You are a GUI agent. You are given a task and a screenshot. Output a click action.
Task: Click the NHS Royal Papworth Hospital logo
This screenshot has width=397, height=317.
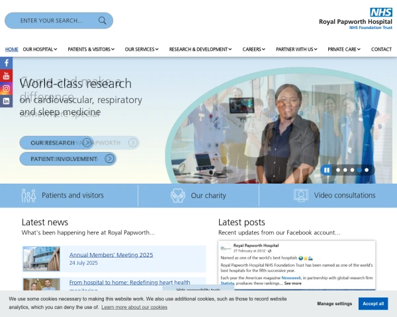355,18
